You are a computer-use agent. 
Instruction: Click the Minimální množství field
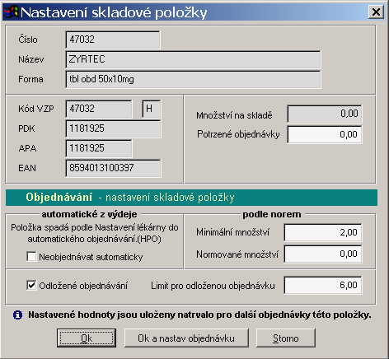(x=323, y=232)
